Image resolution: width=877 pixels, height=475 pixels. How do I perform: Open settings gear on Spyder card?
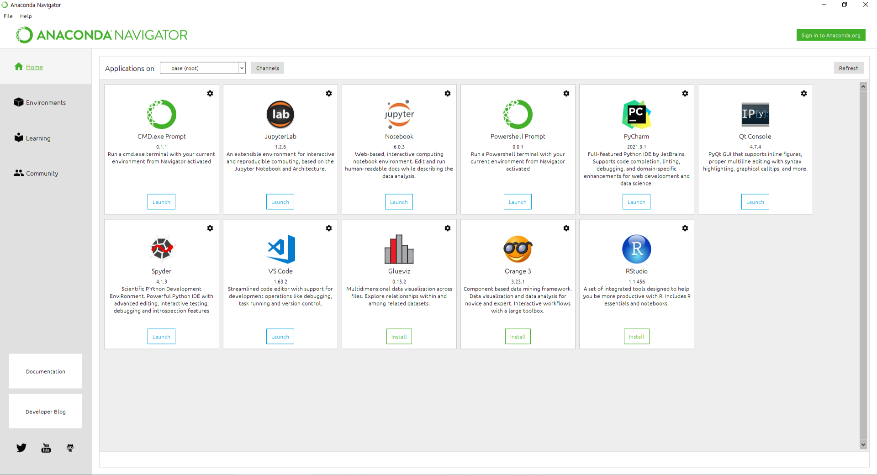tap(210, 228)
